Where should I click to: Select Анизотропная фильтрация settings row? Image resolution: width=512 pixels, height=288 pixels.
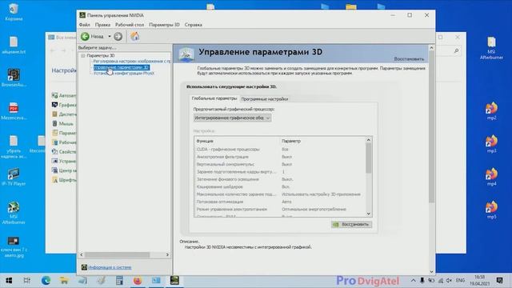click(x=280, y=157)
